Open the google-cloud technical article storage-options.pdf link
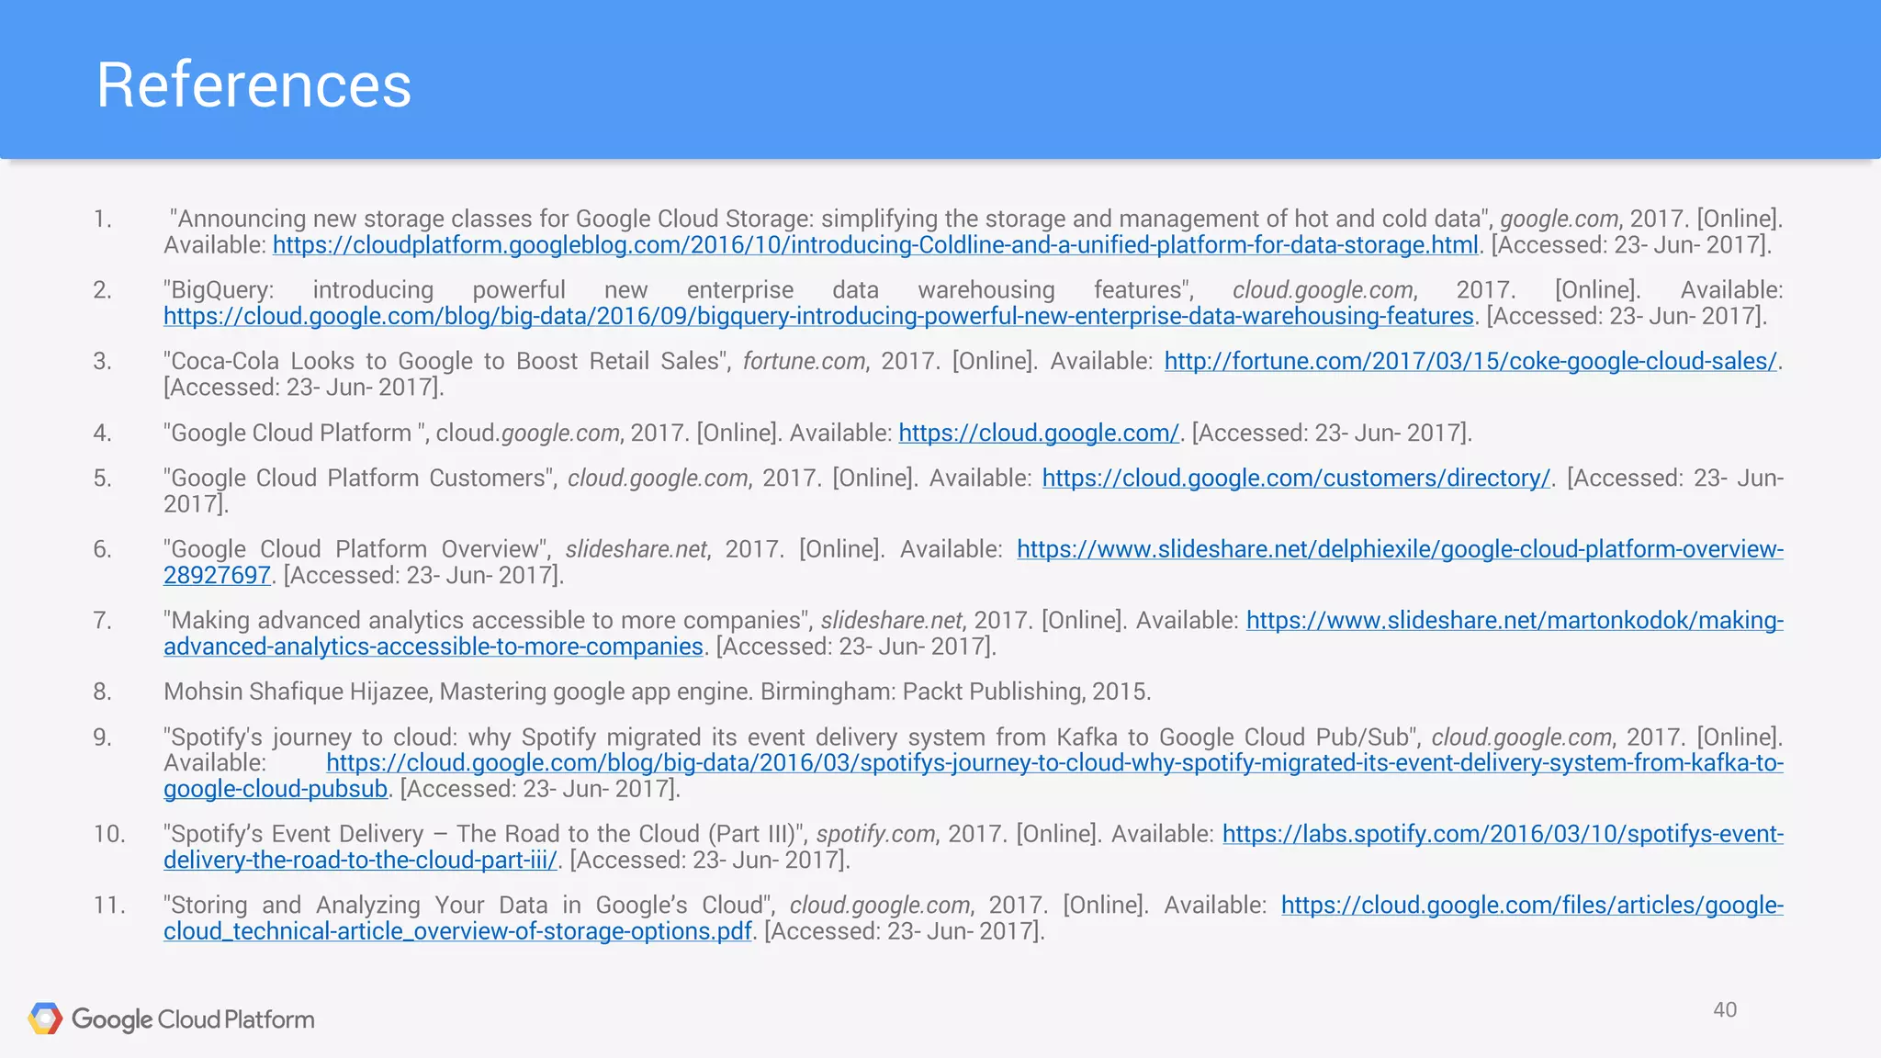The height and width of the screenshot is (1058, 1881). click(x=1532, y=906)
